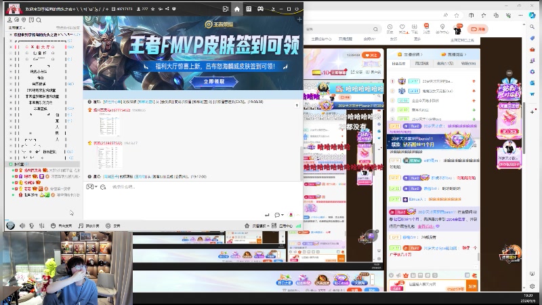Image resolution: width=542 pixels, height=305 pixels.
Task: Toggle the YY microphone
Action: [x=31, y=226]
